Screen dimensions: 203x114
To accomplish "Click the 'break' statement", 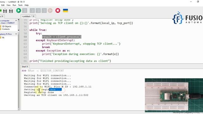I will coord(46,47).
